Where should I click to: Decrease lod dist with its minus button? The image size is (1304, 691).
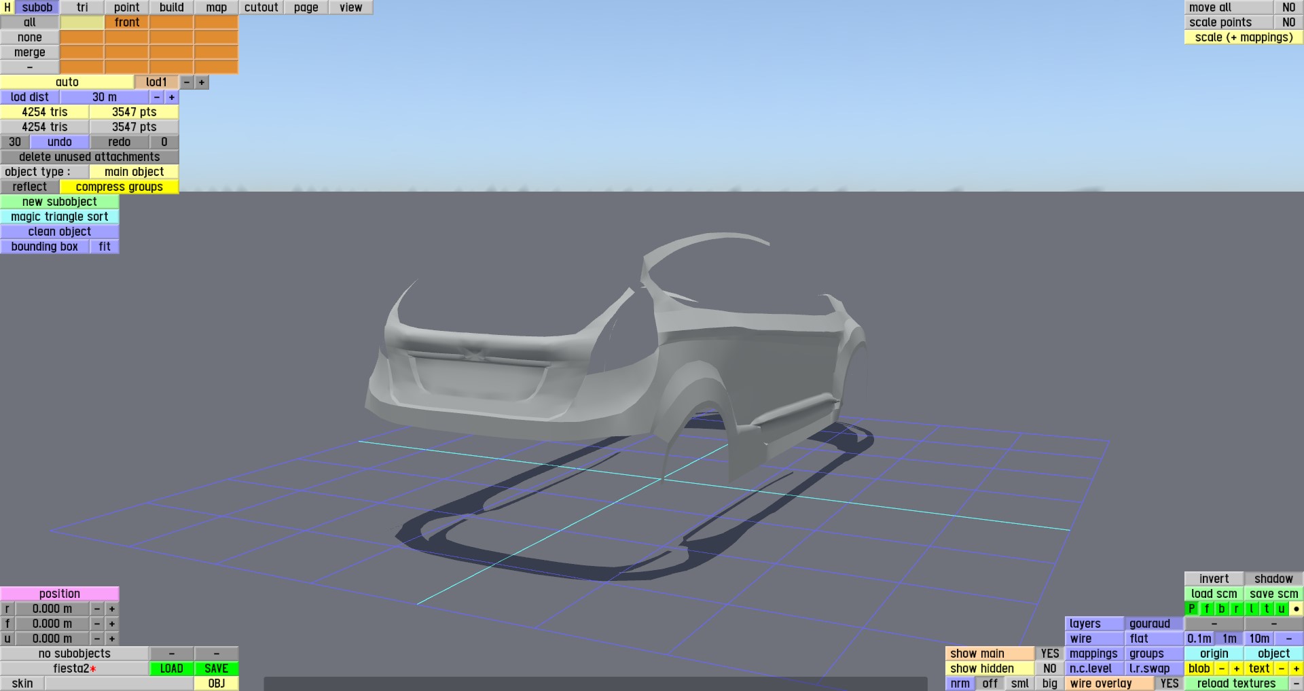(x=157, y=97)
